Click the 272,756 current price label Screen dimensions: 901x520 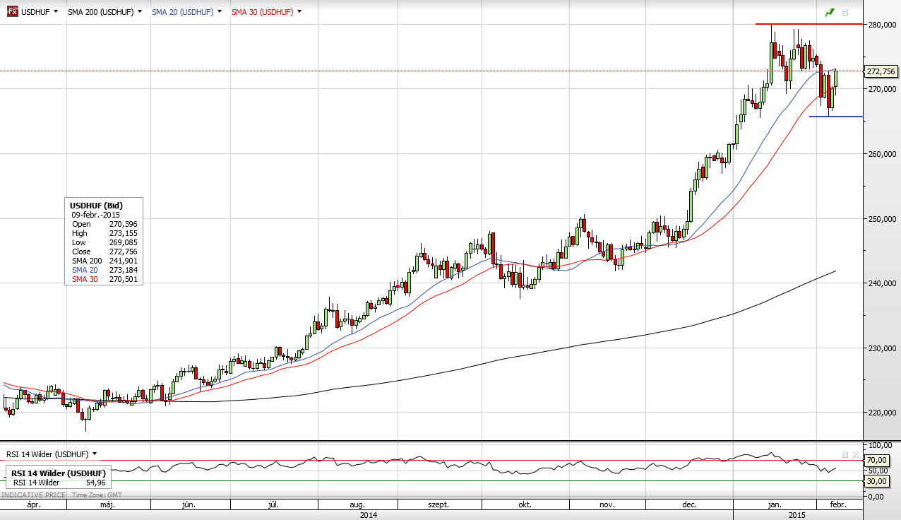click(x=881, y=71)
